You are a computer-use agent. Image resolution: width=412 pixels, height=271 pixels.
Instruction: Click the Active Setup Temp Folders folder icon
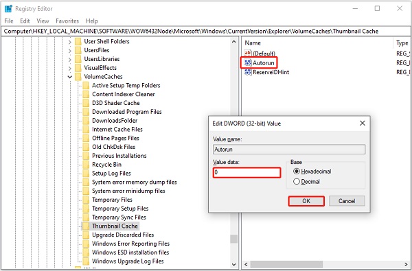[86, 85]
